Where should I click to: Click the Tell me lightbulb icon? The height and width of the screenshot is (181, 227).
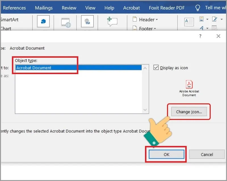click(197, 8)
